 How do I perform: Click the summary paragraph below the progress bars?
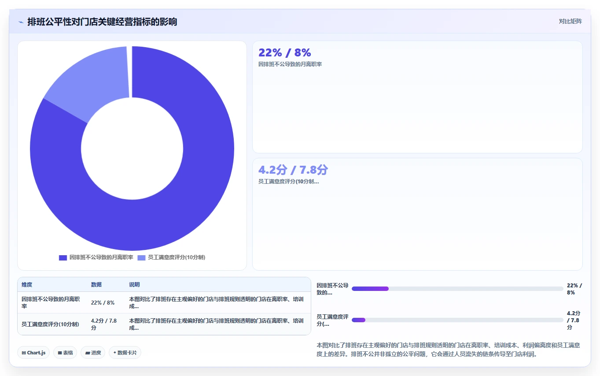(448, 350)
